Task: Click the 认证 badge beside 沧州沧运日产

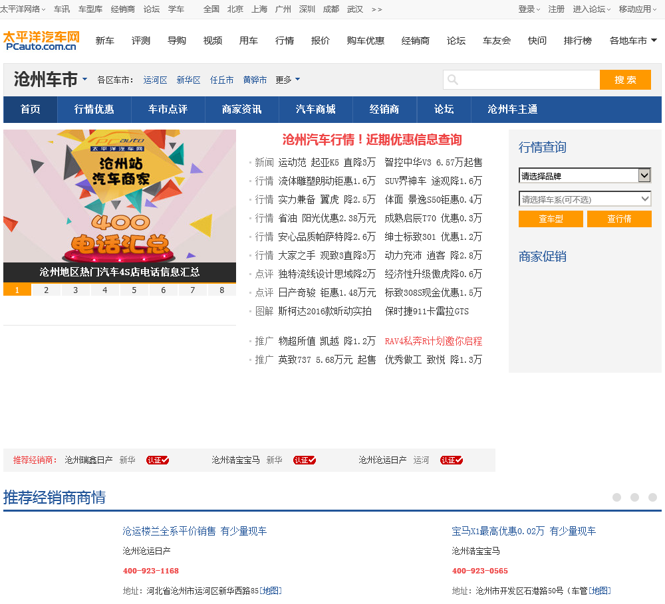Action: click(452, 460)
